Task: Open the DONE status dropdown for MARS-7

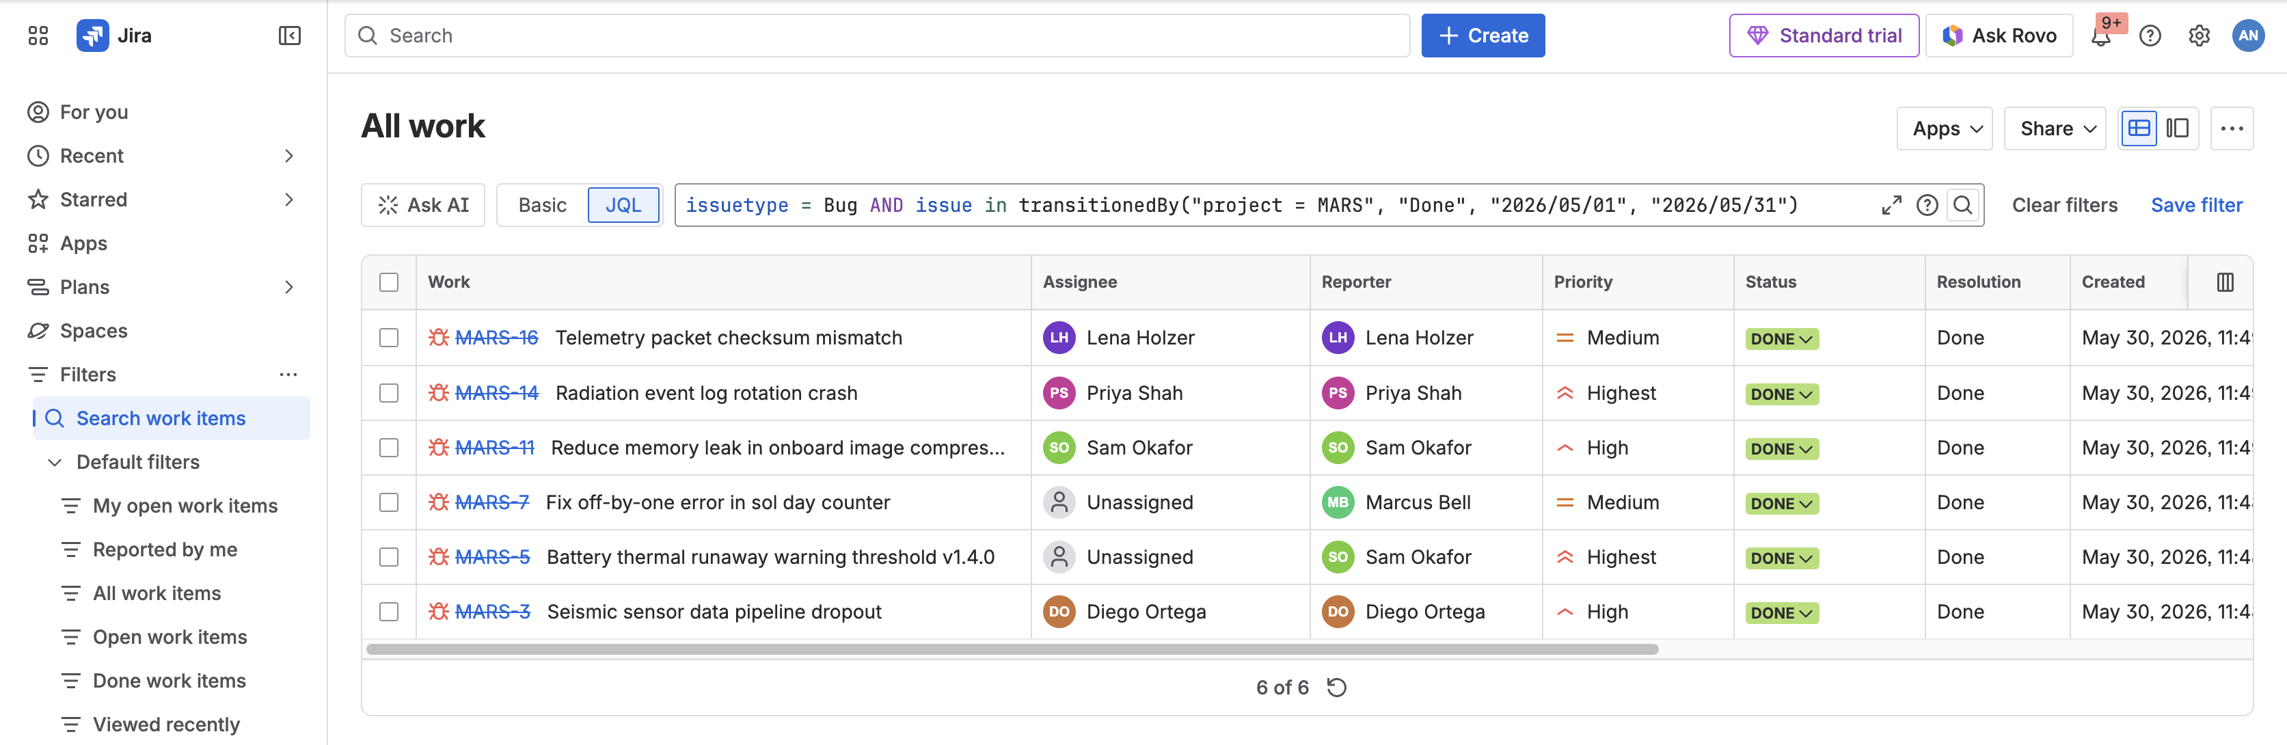Action: (x=1781, y=504)
